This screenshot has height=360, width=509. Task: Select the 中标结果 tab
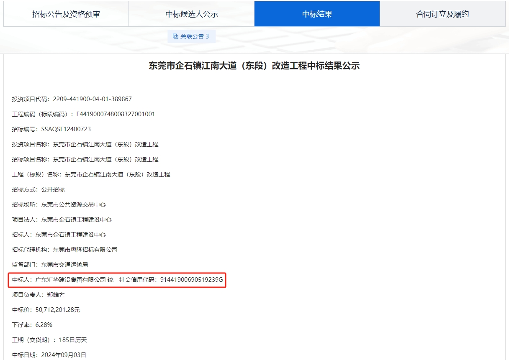pyautogui.click(x=317, y=14)
